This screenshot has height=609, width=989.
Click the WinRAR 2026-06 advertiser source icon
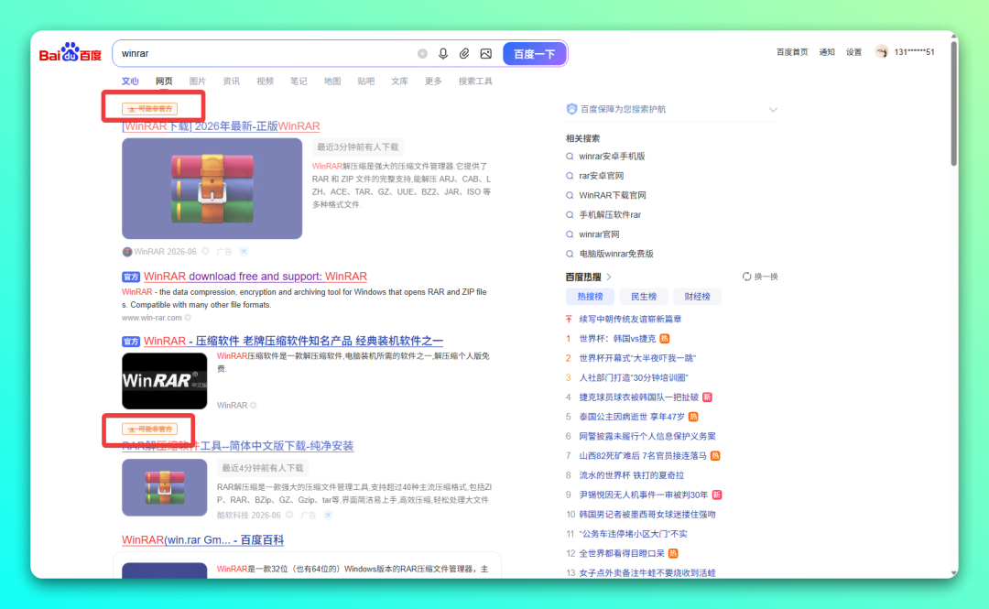point(126,251)
